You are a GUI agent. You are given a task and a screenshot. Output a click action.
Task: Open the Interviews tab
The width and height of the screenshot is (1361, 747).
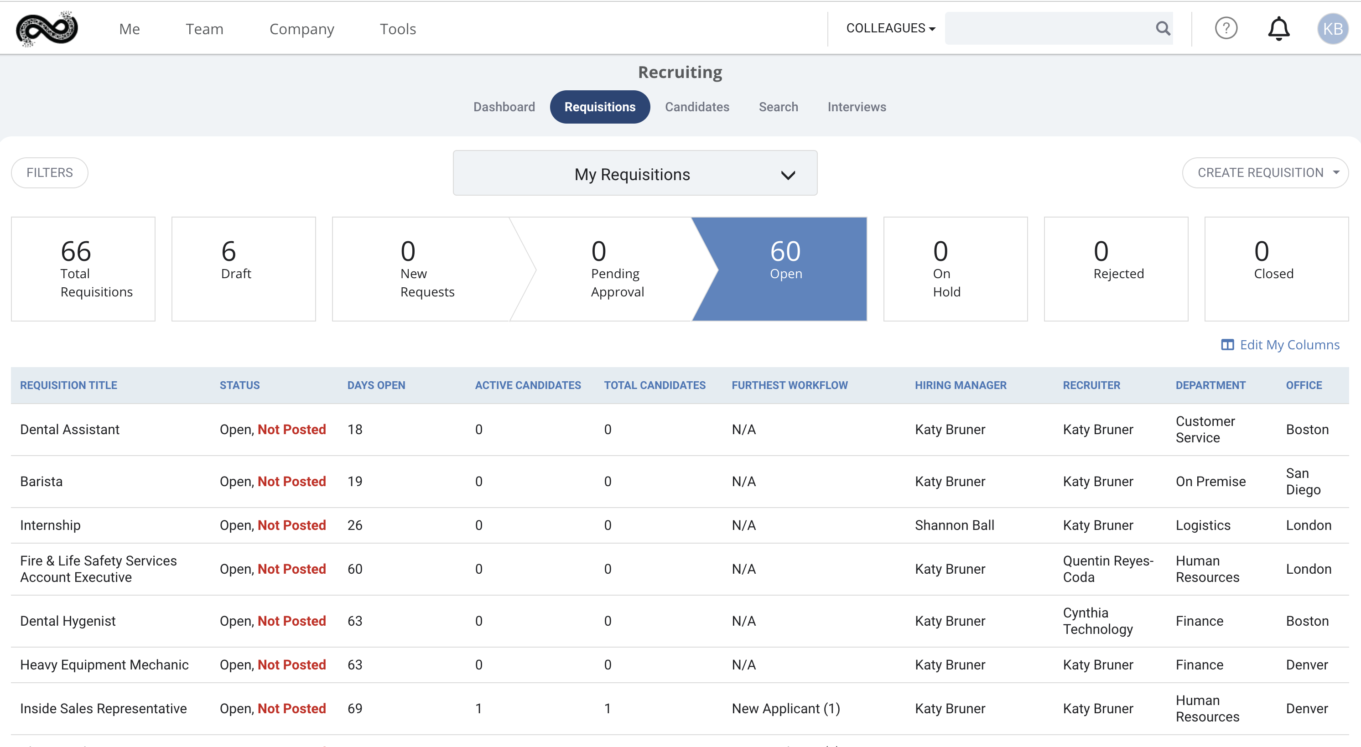857,107
